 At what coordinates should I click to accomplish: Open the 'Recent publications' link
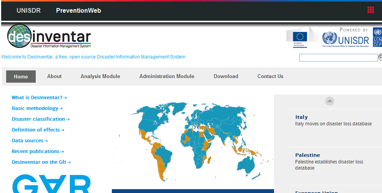click(38, 151)
